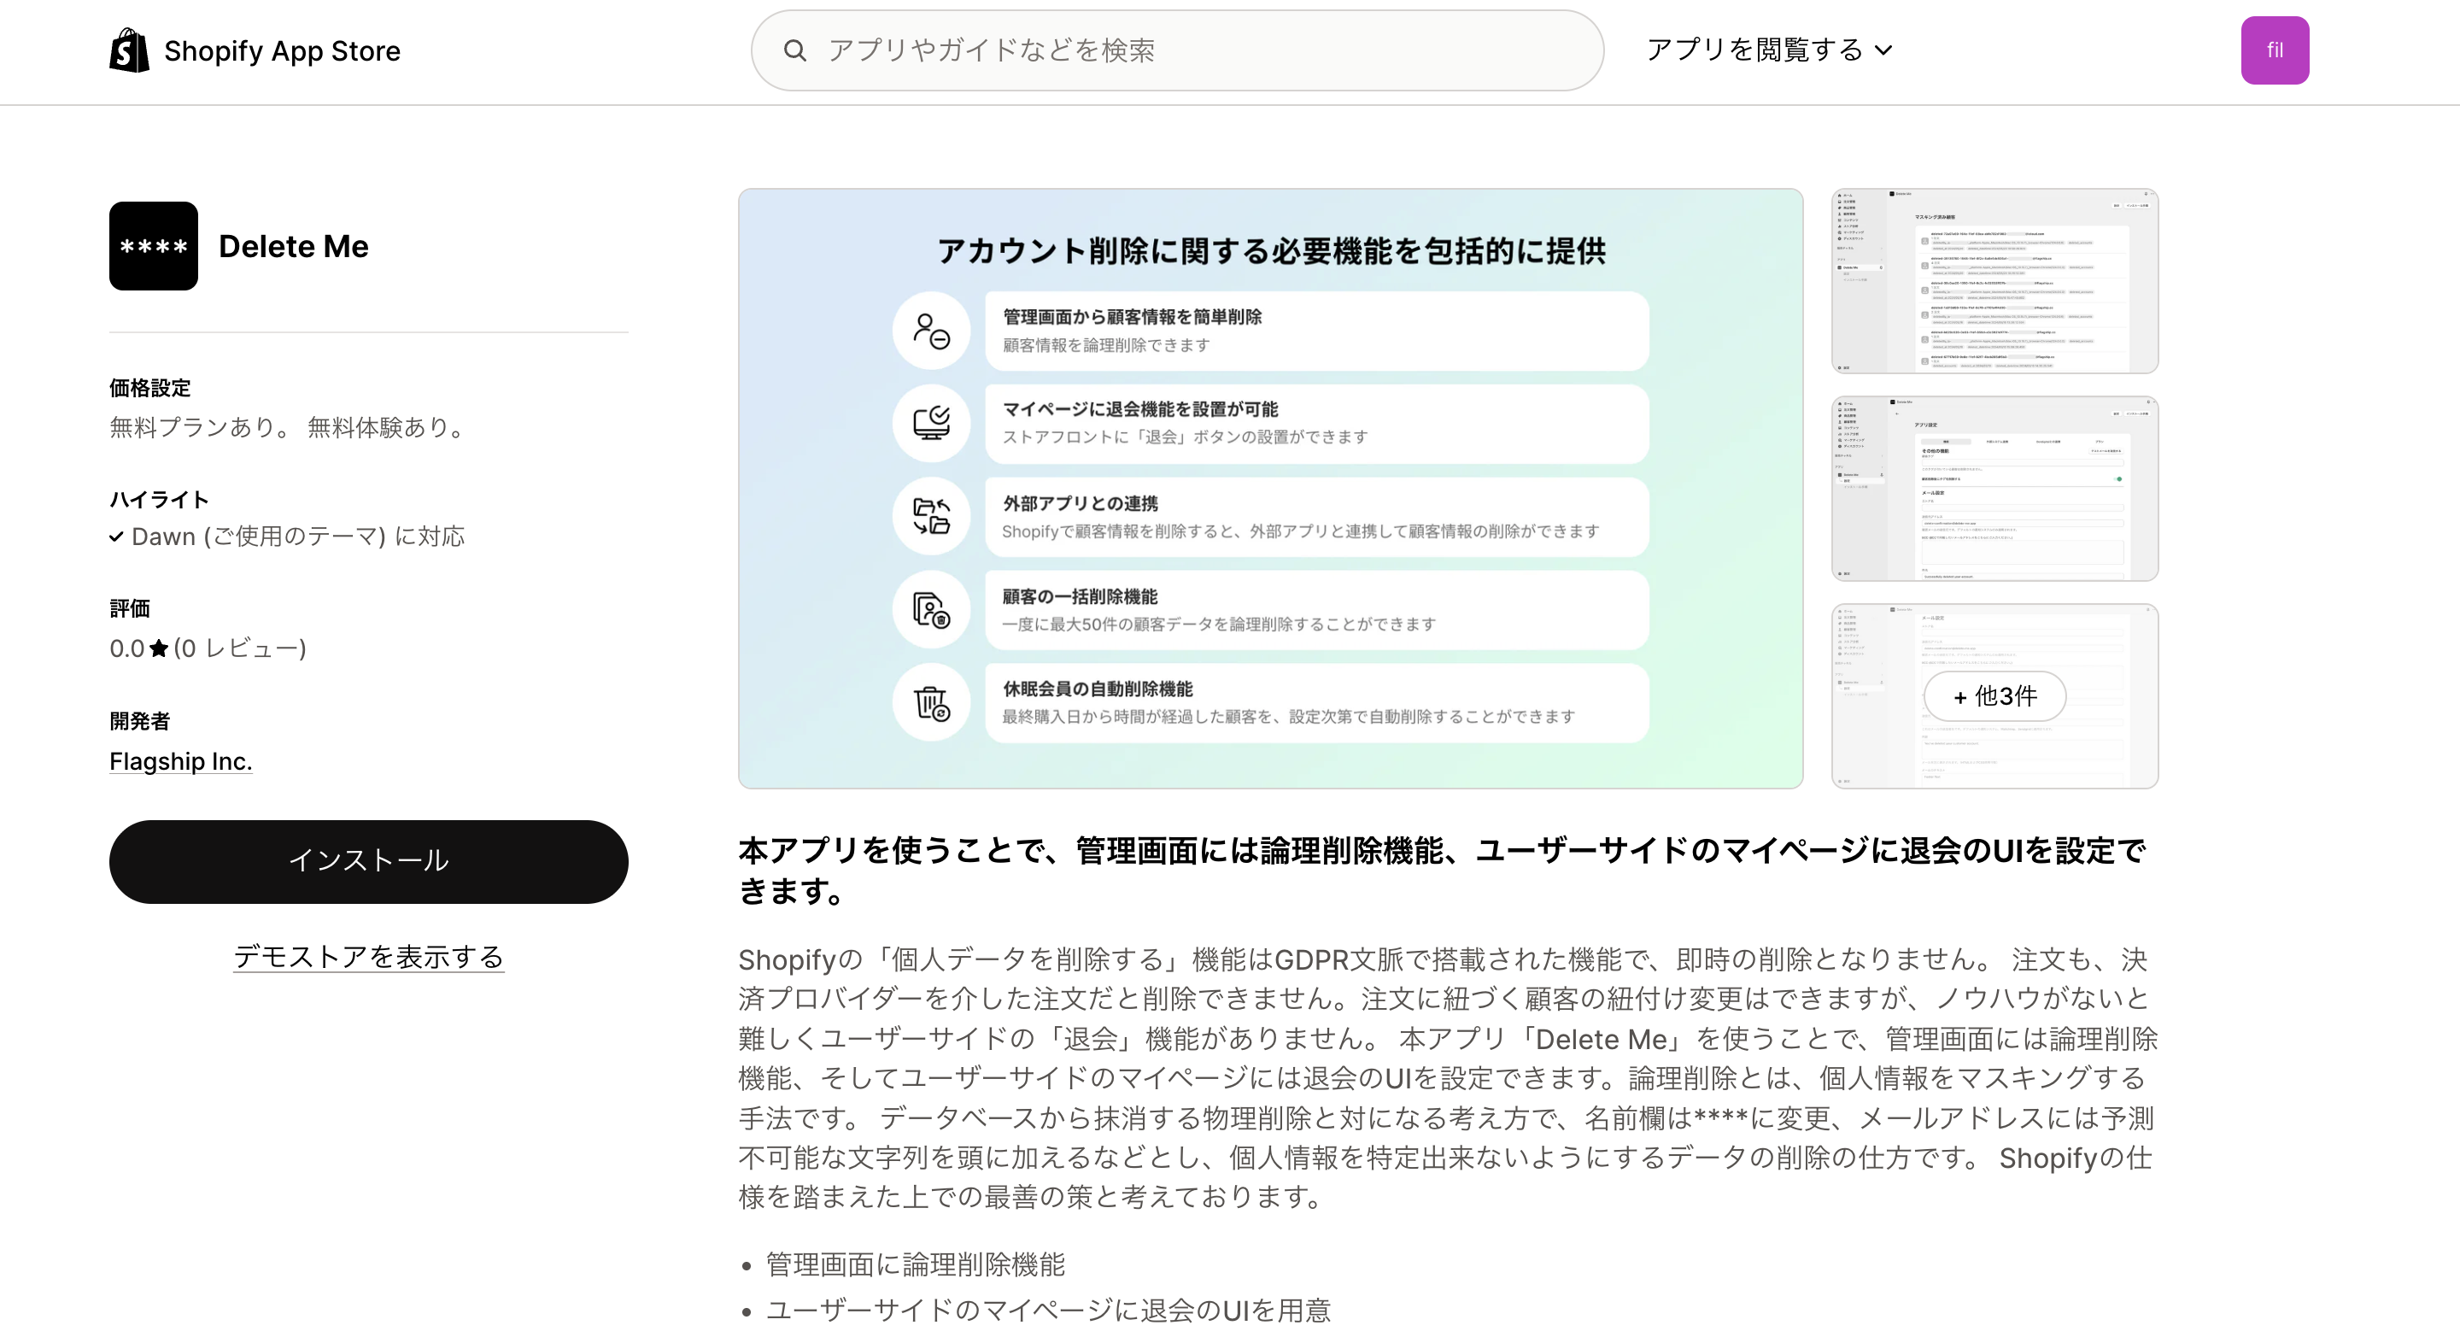Open the second app settings screenshot thumbnail
2460x1343 pixels.
pyautogui.click(x=1994, y=488)
